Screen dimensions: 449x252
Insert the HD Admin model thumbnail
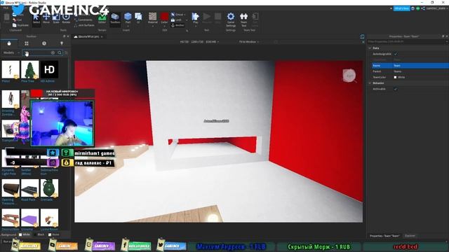[49, 69]
